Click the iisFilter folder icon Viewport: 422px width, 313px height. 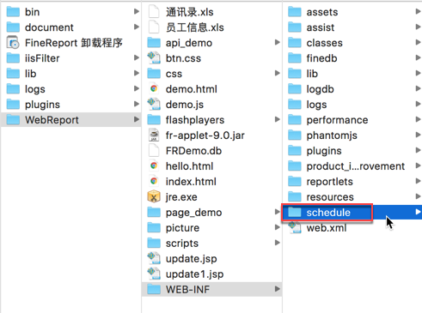tap(13, 58)
